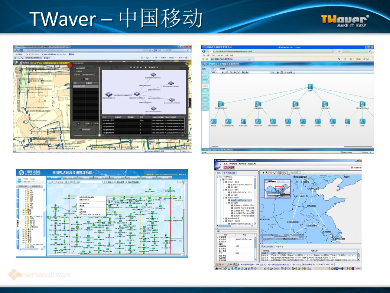Click the back button in China Mobile browser

[204, 51]
